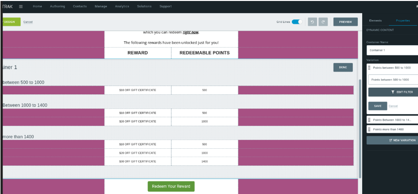
Task: Click the canvas vertical scrollbar
Action: pyautogui.click(x=360, y=129)
